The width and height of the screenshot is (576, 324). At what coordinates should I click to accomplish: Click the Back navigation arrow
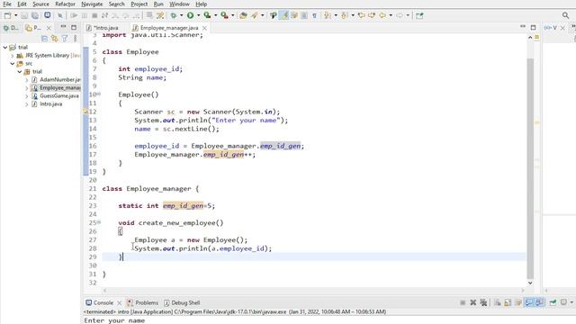click(x=382, y=15)
